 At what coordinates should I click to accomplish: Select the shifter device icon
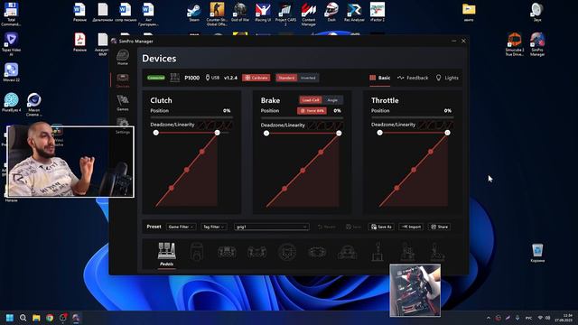[x=378, y=252]
